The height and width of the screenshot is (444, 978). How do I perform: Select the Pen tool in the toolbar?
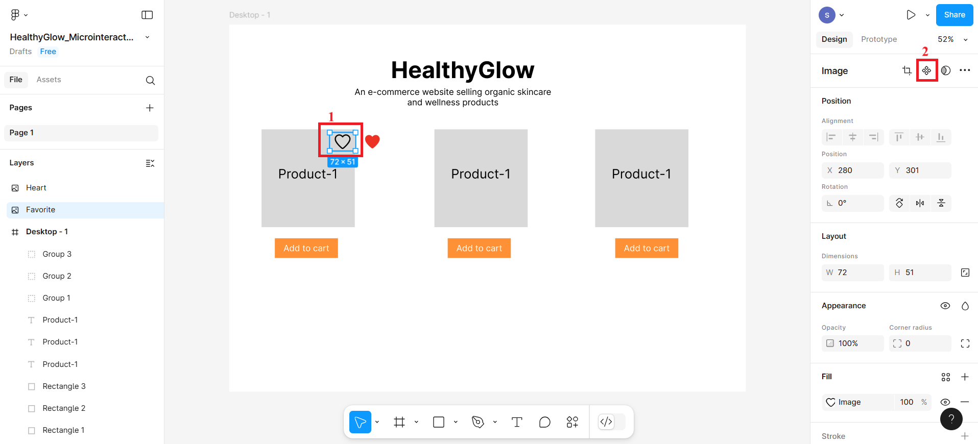pos(478,422)
